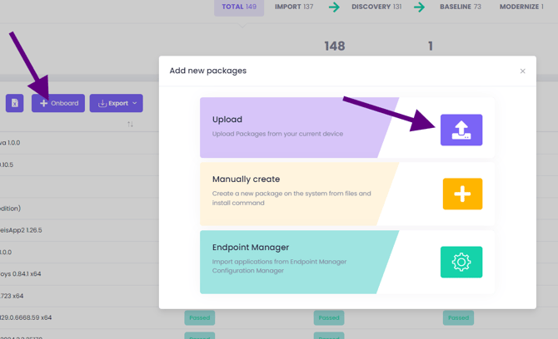Click the Onboard button
Screen dimensions: 558x339
58,103
